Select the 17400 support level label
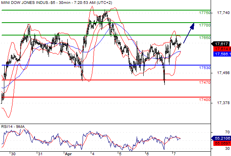The image size is (231, 156). [205, 100]
